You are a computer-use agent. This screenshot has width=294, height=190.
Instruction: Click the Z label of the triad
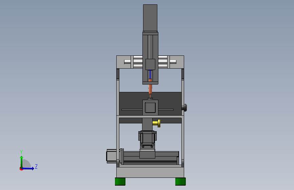tap(36, 166)
